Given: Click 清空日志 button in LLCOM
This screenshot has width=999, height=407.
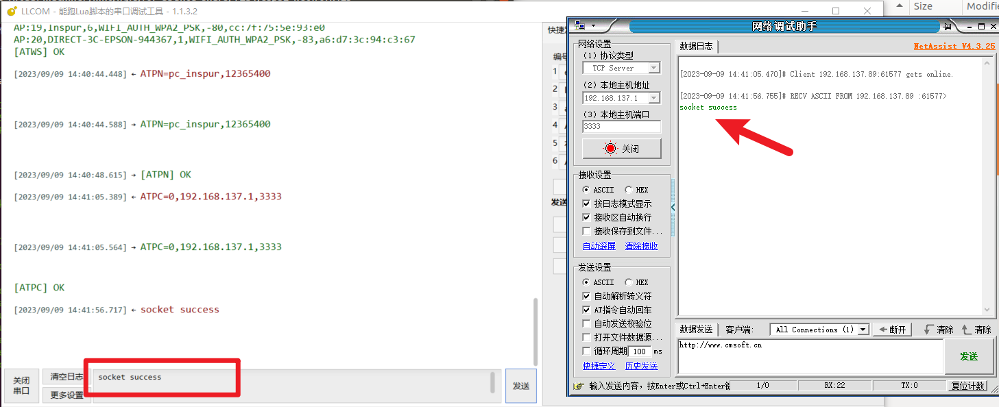Looking at the screenshot, I should [x=67, y=377].
